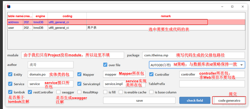Select the address table row
The image size is (250, 109).
[126, 22]
